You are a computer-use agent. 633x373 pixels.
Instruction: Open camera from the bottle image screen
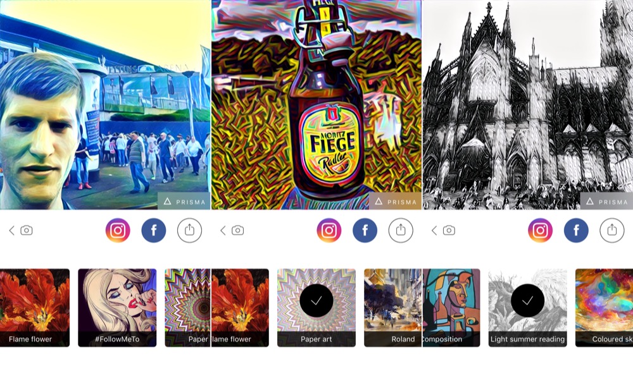238,230
